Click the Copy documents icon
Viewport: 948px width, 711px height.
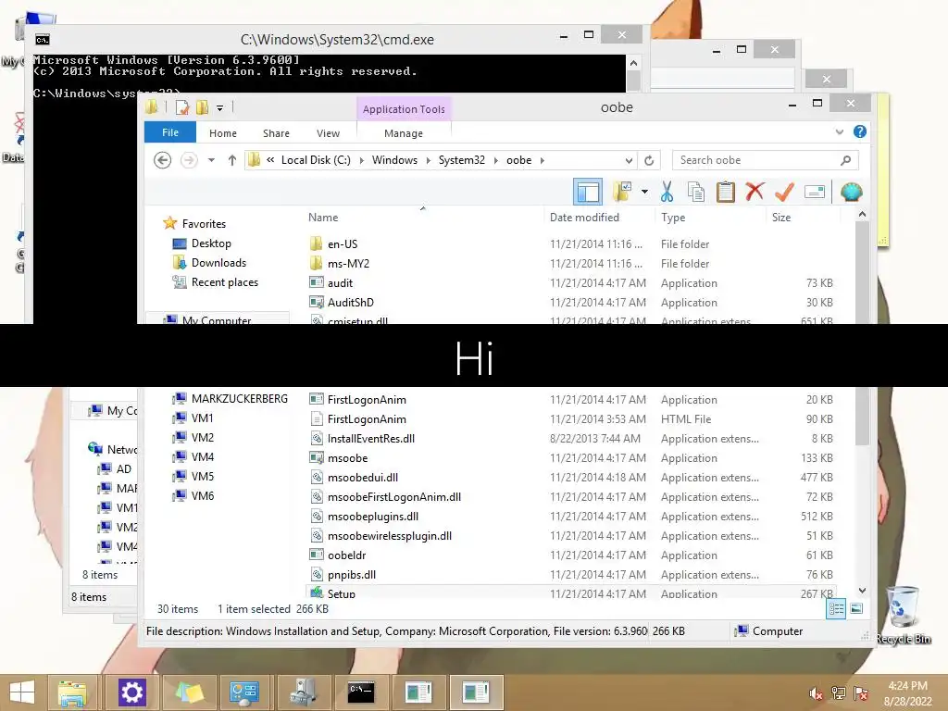[696, 193]
